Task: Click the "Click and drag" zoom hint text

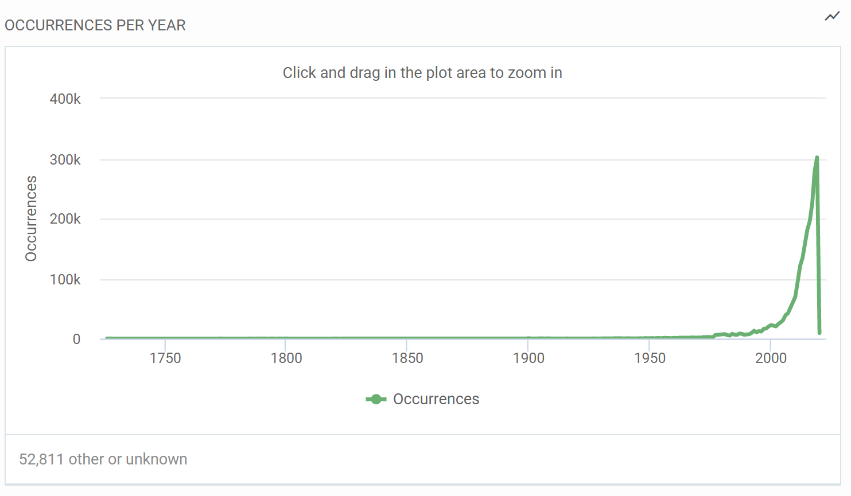Action: click(422, 73)
